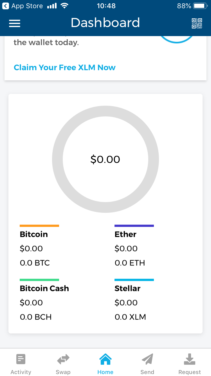Tap the Request download icon

[190, 359]
